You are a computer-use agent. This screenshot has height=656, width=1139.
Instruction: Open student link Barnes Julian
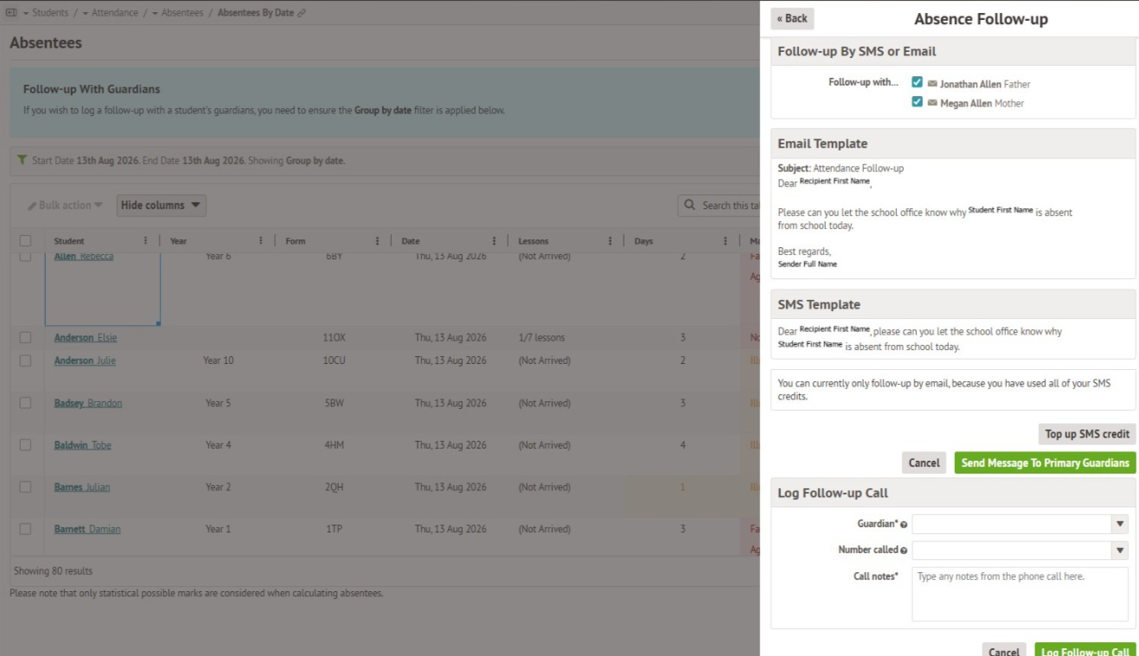coord(82,487)
